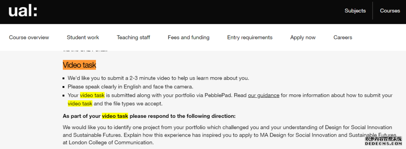Go to the Course overview section
The width and height of the screenshot is (406, 149).
pyautogui.click(x=29, y=37)
